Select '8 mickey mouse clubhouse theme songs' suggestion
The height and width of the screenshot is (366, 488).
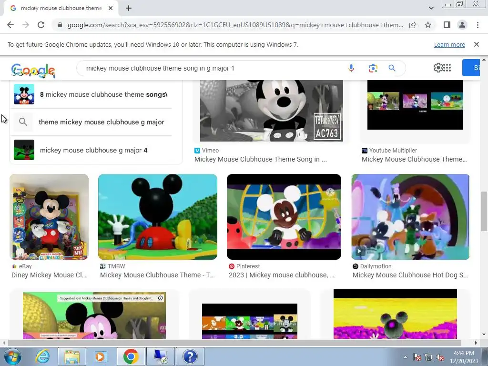(91, 94)
